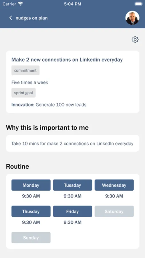Edit the 'Why this is important' text

click(73, 144)
